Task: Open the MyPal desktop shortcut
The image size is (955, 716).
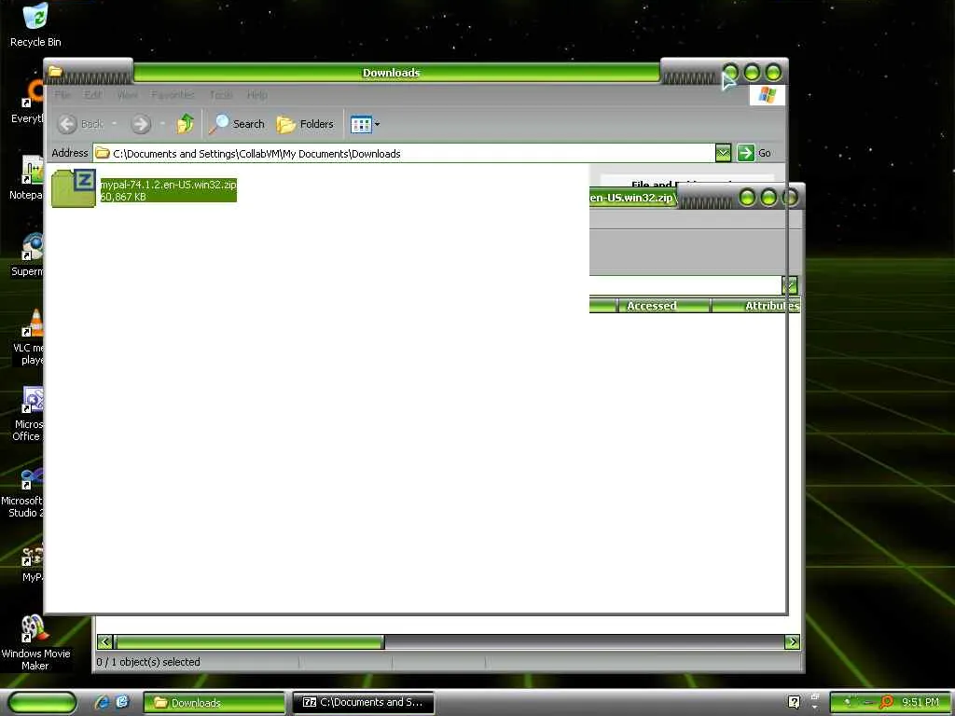Action: pos(32,562)
